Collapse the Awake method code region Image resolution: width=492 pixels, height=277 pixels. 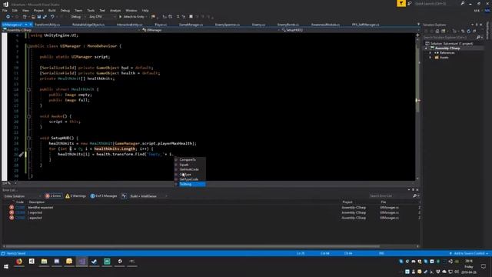(28, 116)
